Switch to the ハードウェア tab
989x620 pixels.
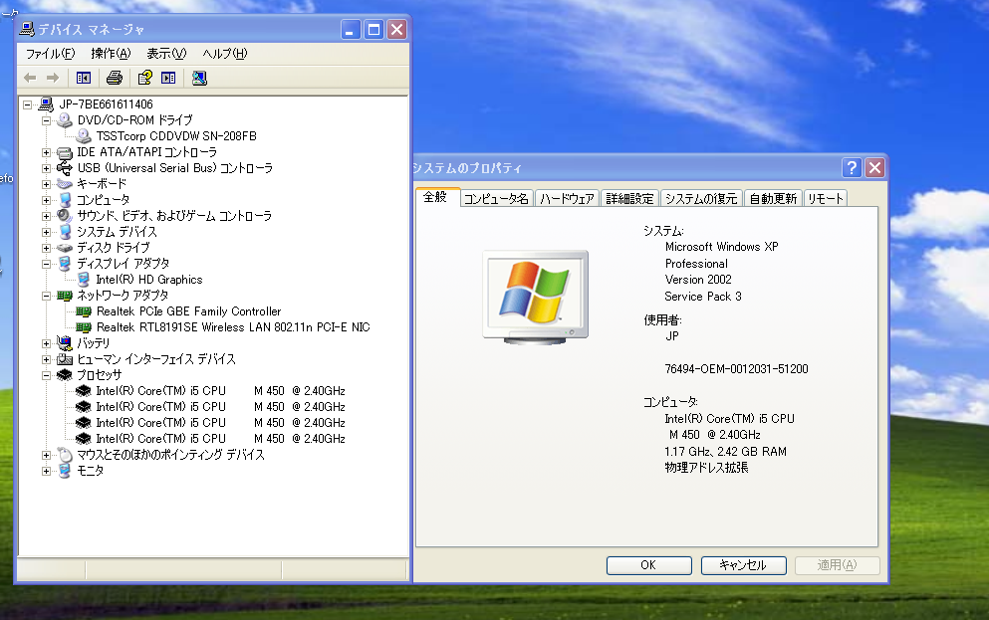click(x=567, y=198)
